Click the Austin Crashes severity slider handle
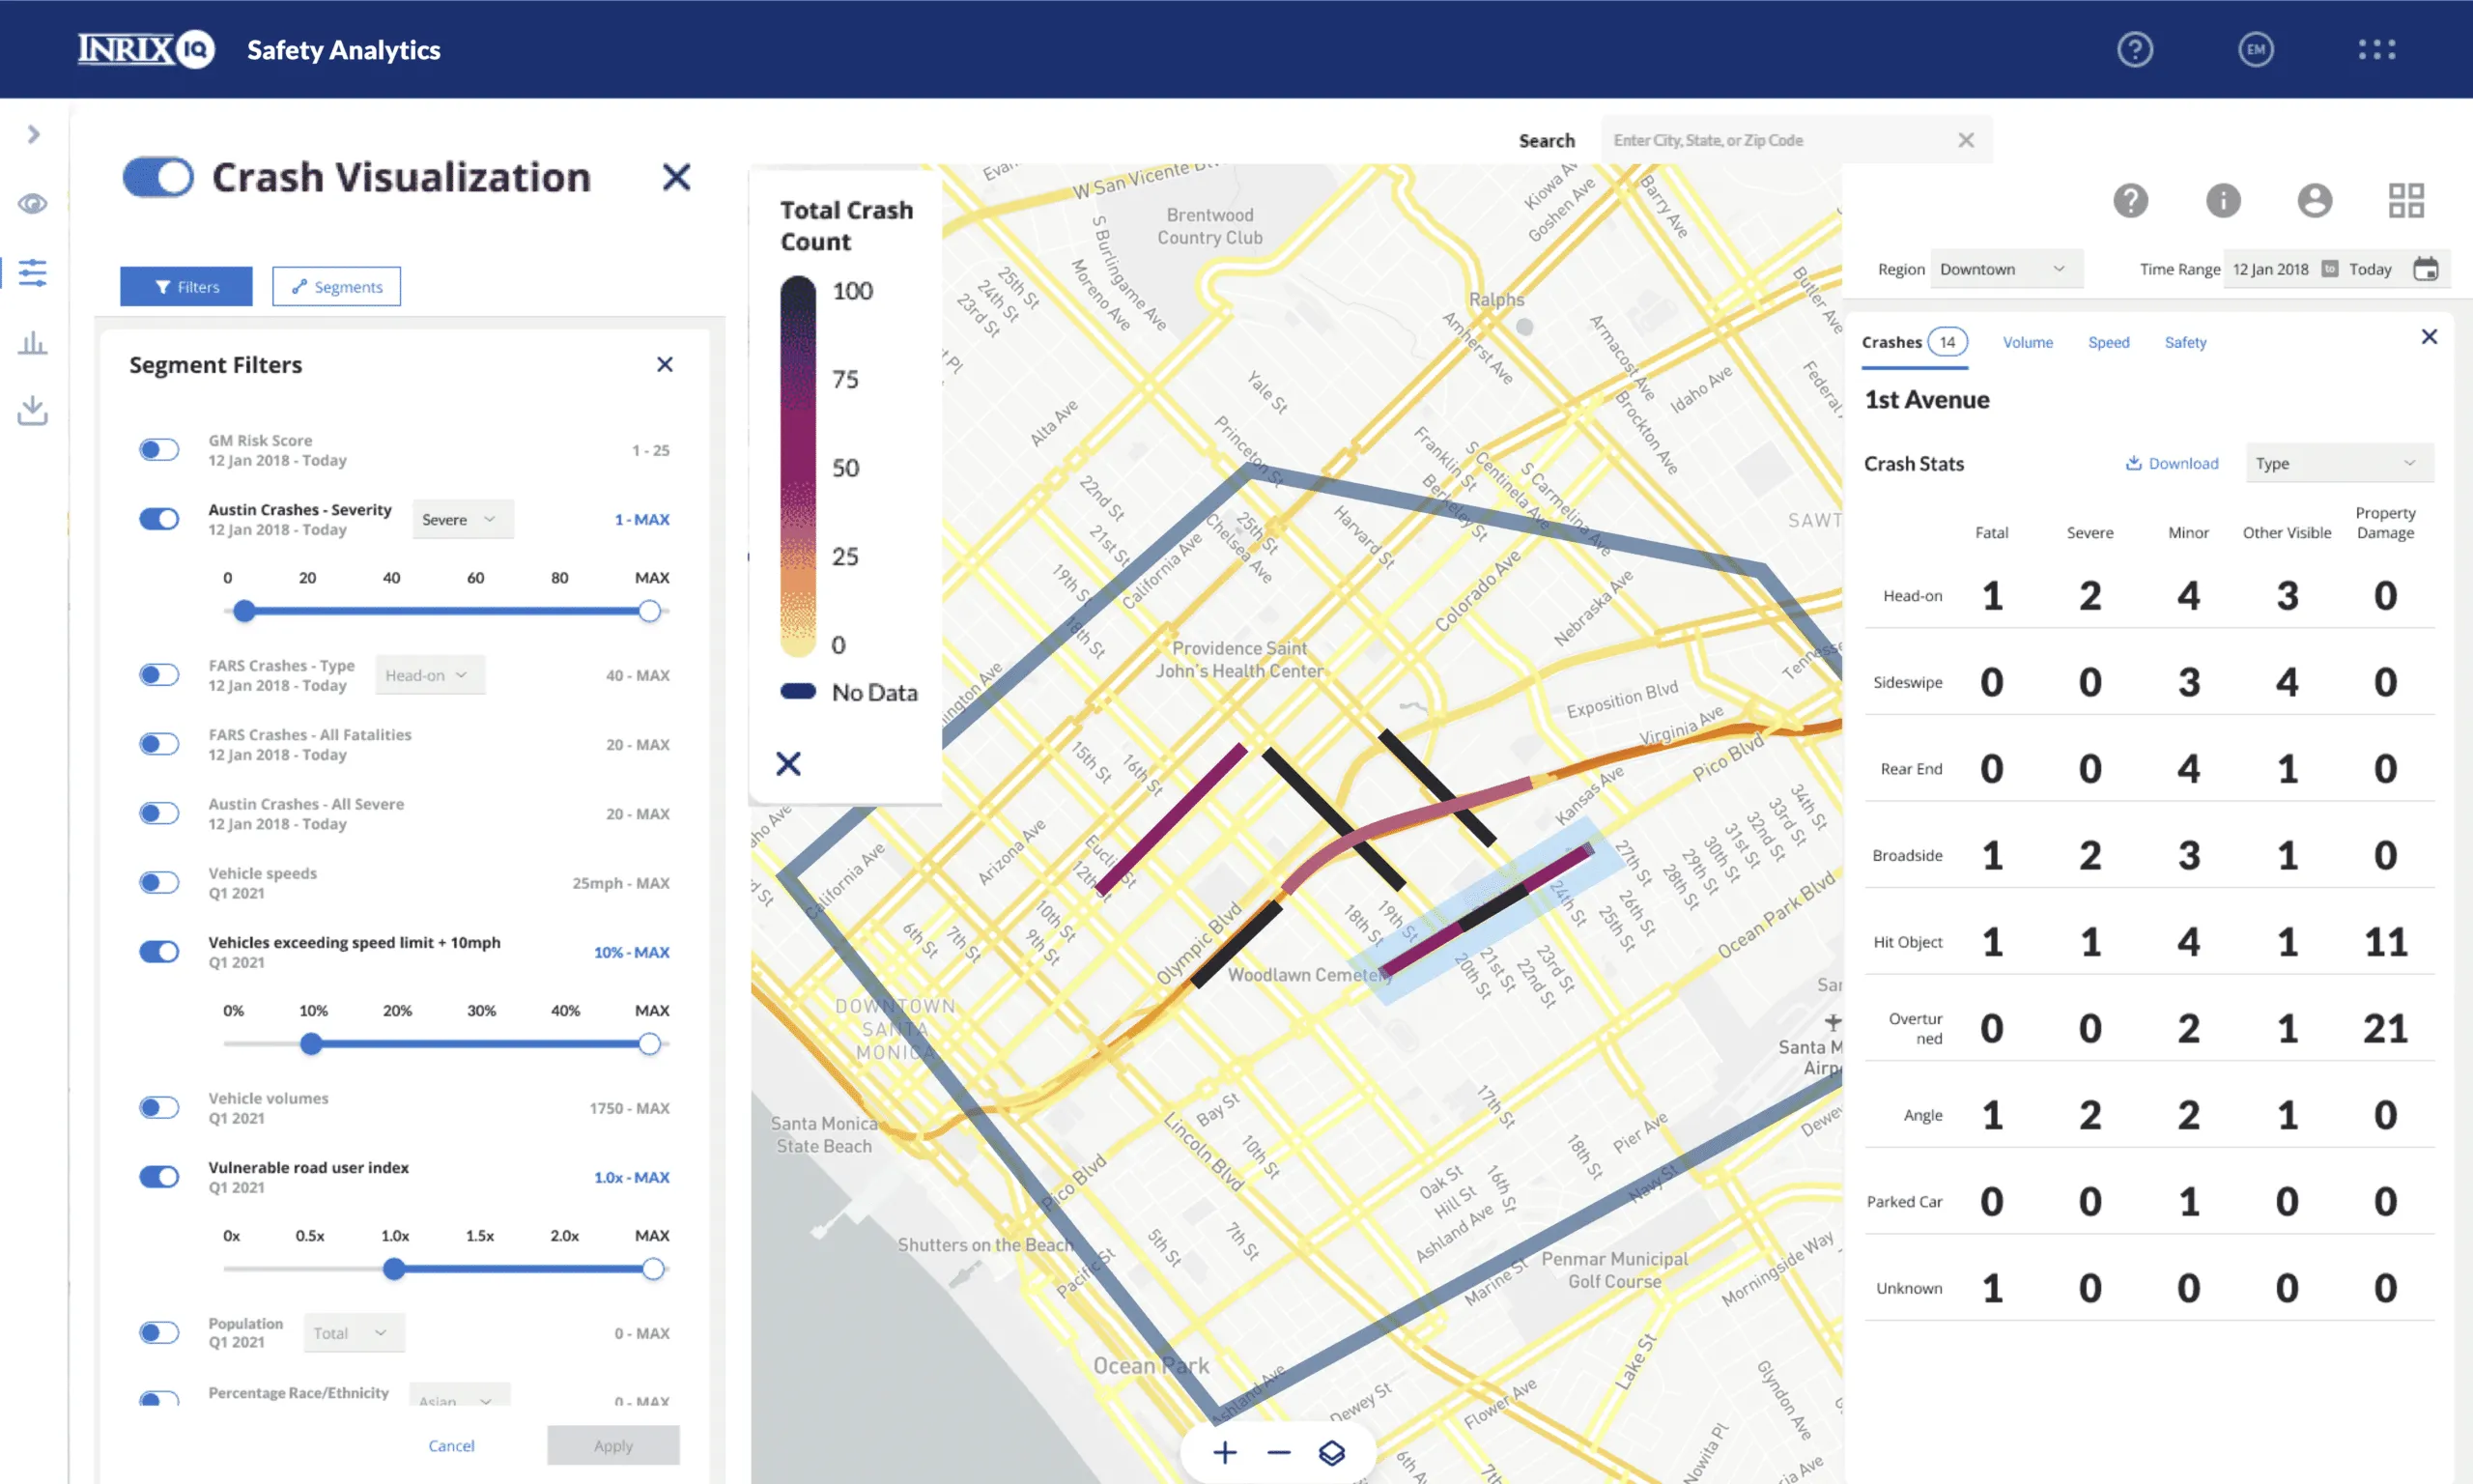The width and height of the screenshot is (2473, 1484). point(243,611)
